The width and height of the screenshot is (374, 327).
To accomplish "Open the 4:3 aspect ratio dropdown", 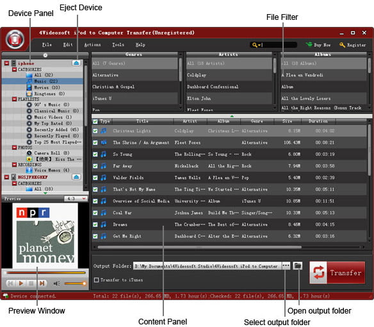I will coord(76,199).
